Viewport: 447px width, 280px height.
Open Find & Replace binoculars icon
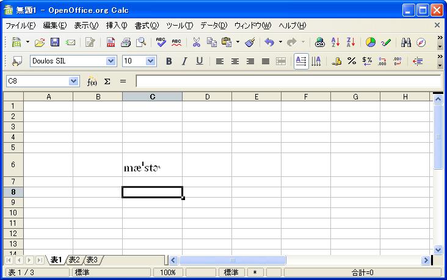coord(406,43)
